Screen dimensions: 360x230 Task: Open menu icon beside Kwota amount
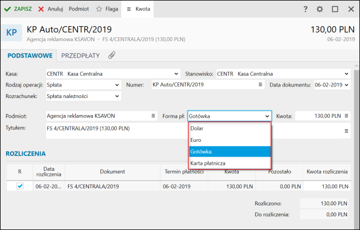point(346,116)
